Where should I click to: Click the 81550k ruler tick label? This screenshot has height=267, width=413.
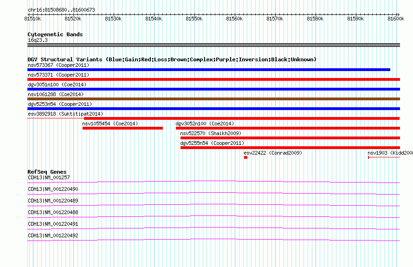point(194,19)
